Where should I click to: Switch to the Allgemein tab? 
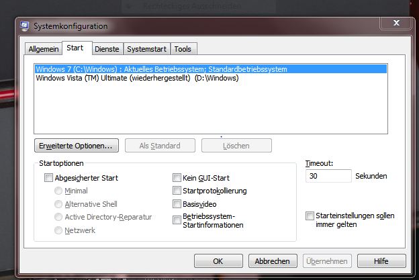coord(44,49)
